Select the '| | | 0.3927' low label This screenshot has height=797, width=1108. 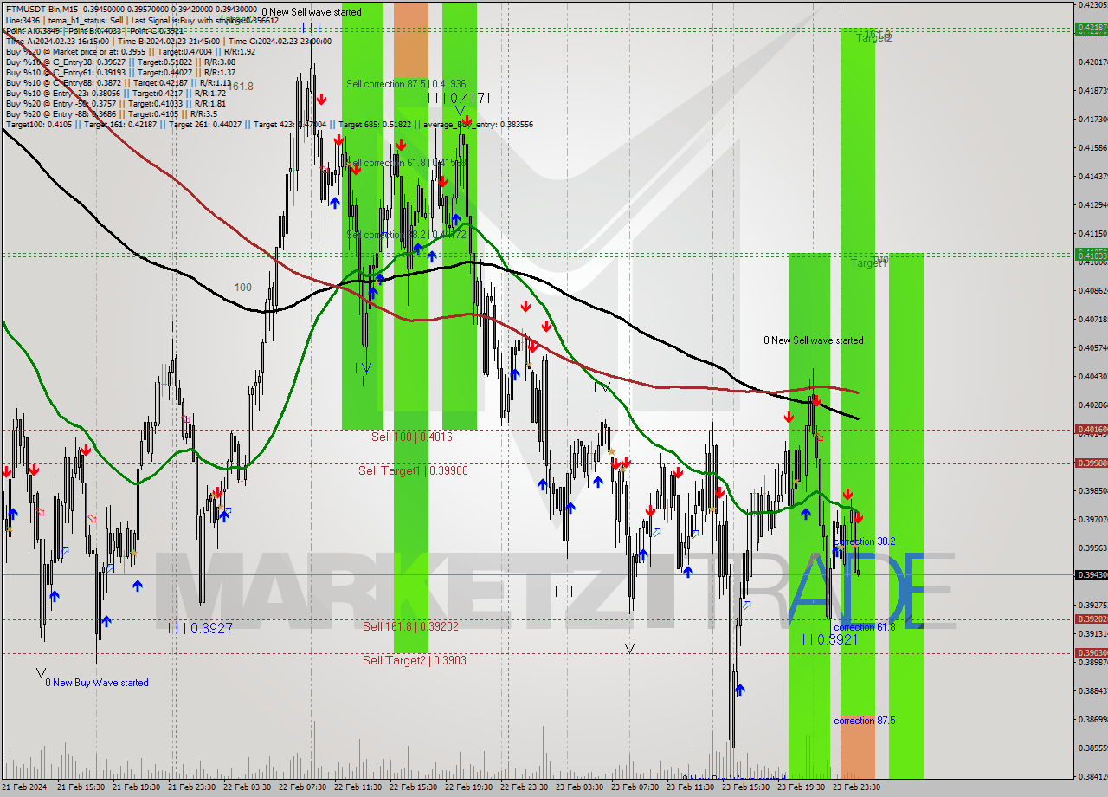[x=200, y=628]
